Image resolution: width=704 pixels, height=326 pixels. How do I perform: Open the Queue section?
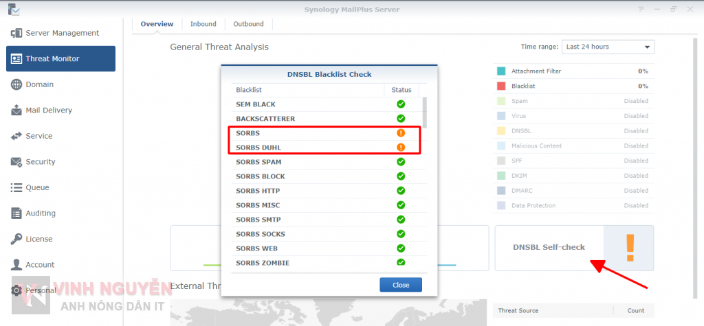37,187
